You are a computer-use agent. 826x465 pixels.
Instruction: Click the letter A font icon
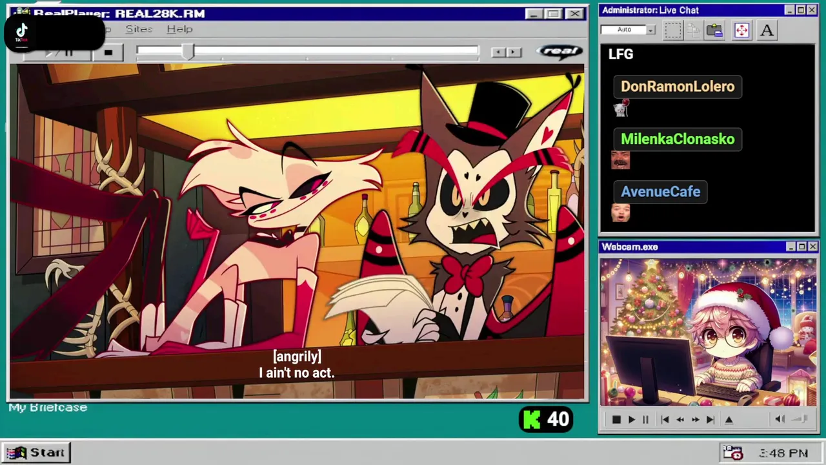point(767,30)
